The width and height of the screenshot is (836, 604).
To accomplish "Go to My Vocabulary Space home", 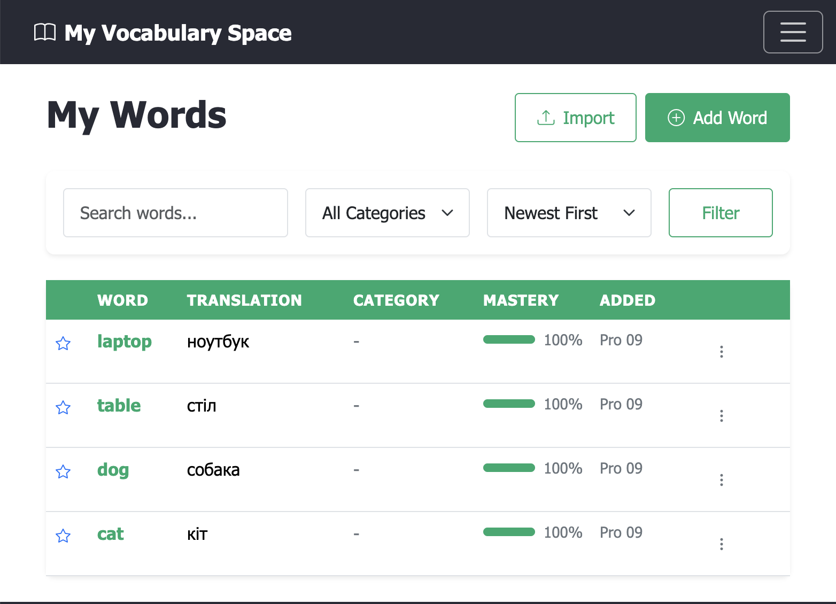I will (x=162, y=33).
